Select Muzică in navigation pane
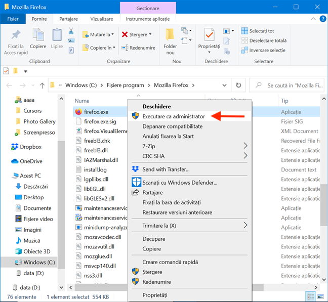This screenshot has width=328, height=302. (28, 241)
